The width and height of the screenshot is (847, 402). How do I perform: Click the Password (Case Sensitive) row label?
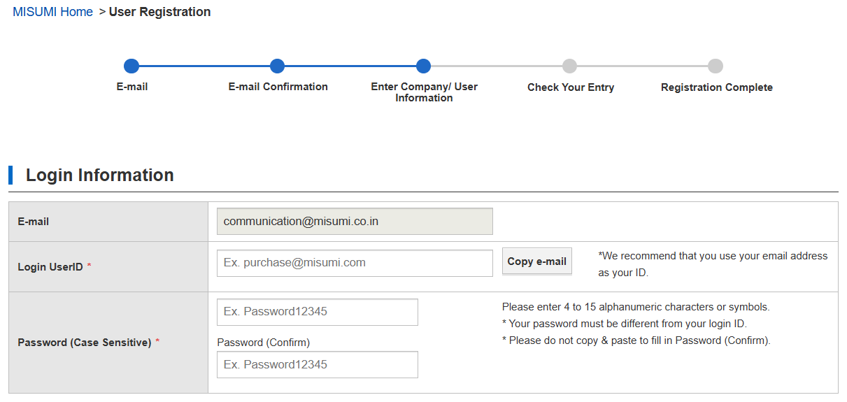tap(84, 343)
